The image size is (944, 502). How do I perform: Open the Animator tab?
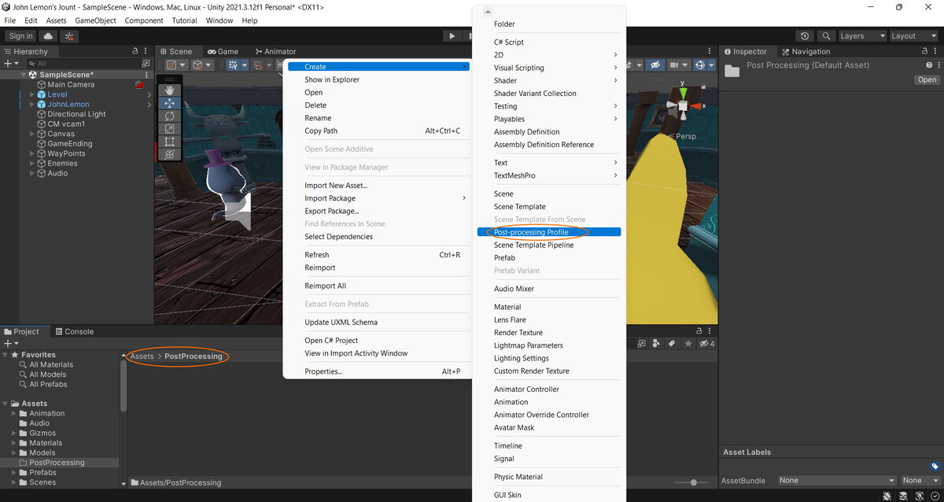pos(275,51)
